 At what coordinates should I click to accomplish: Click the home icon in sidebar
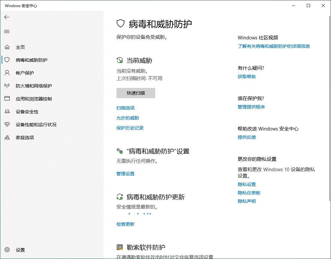tap(7, 47)
